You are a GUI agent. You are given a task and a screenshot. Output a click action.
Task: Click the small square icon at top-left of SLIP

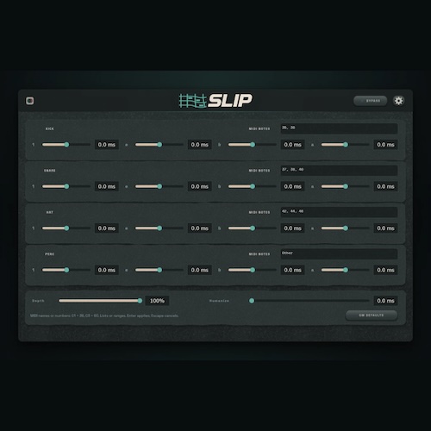[x=30, y=101]
